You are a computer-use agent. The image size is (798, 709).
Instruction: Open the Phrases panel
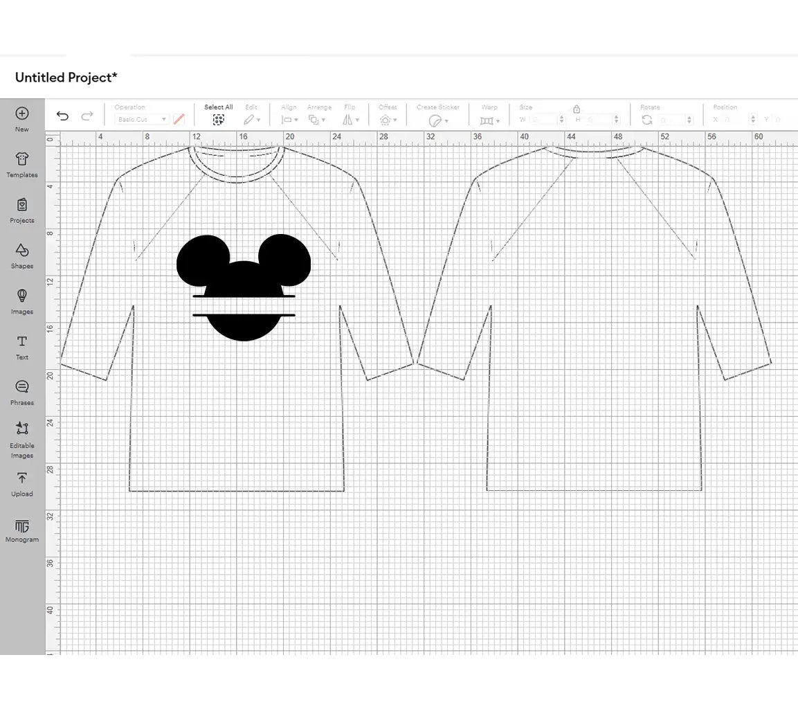[x=22, y=393]
